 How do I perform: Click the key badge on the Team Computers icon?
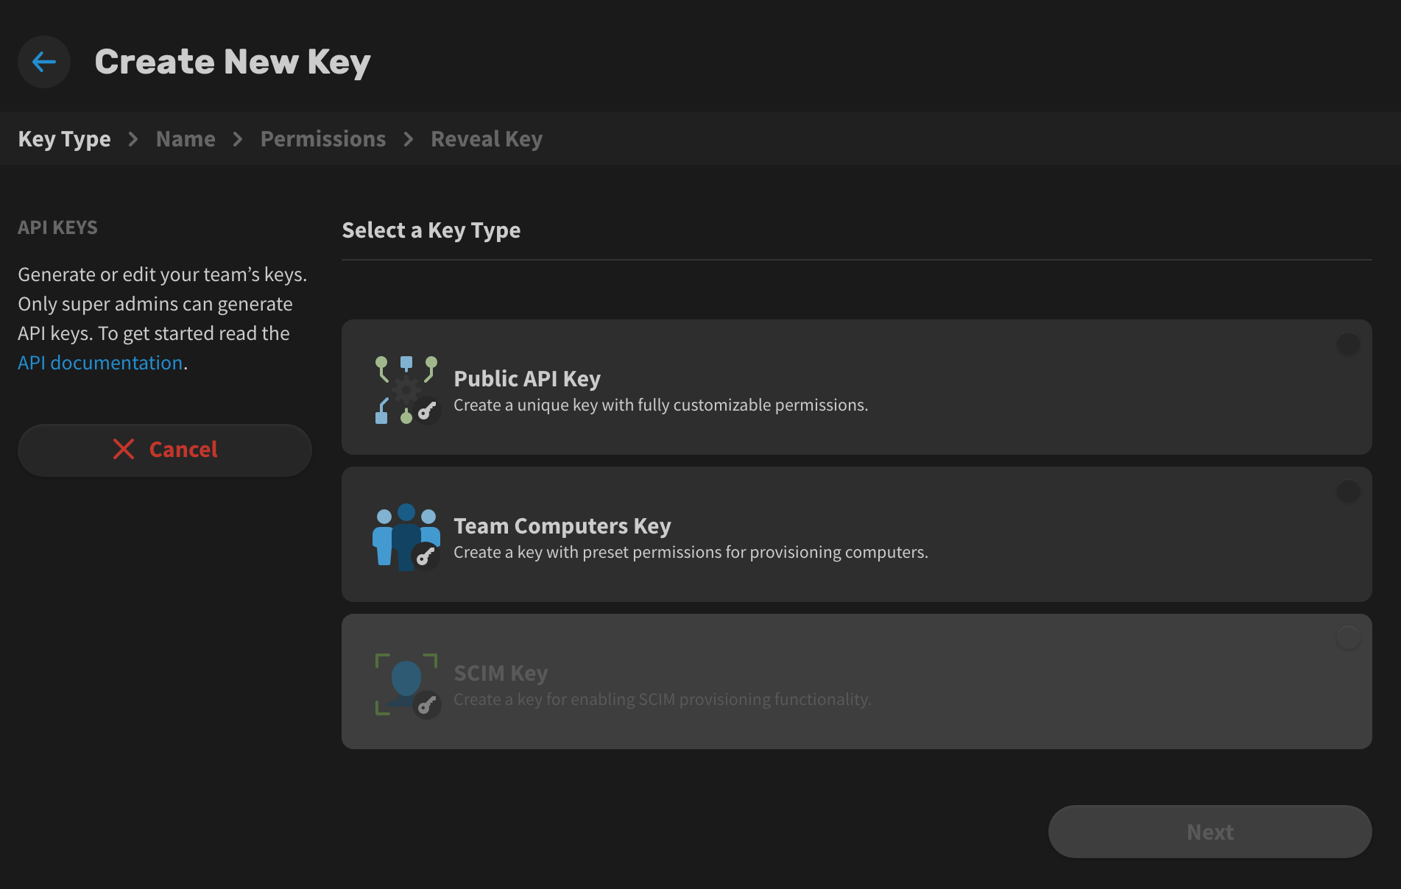click(426, 556)
